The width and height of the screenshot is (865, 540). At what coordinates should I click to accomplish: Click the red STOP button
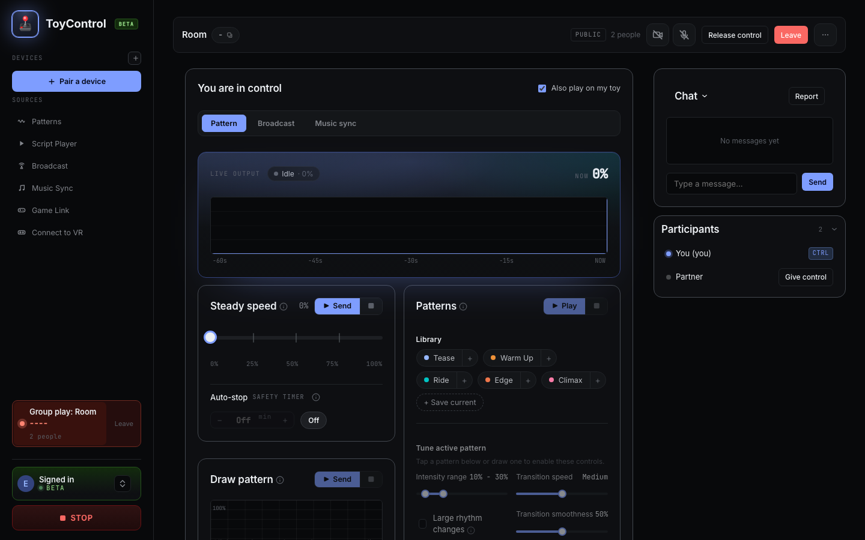point(77,518)
